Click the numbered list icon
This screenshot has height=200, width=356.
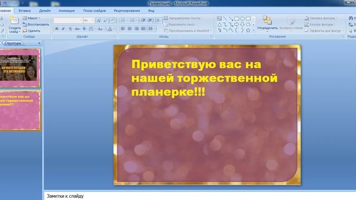click(x=133, y=21)
